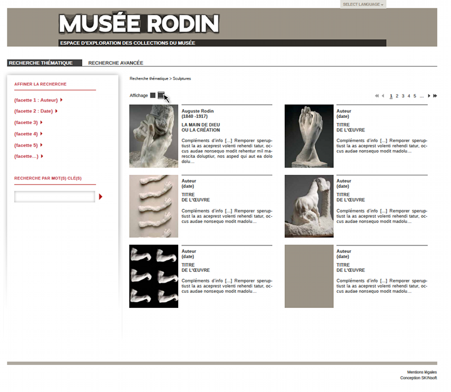Click the dates (1840 -1917)
Viewport: 451px width, 392px height.
(194, 116)
